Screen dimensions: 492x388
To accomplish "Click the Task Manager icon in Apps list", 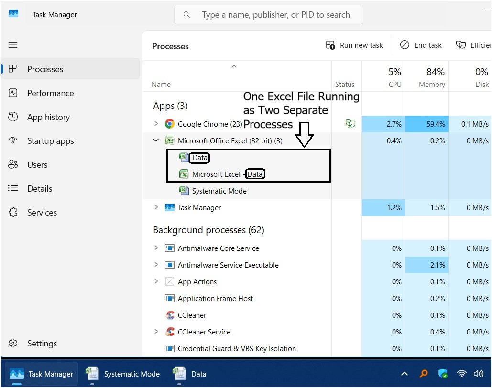I will pos(170,208).
